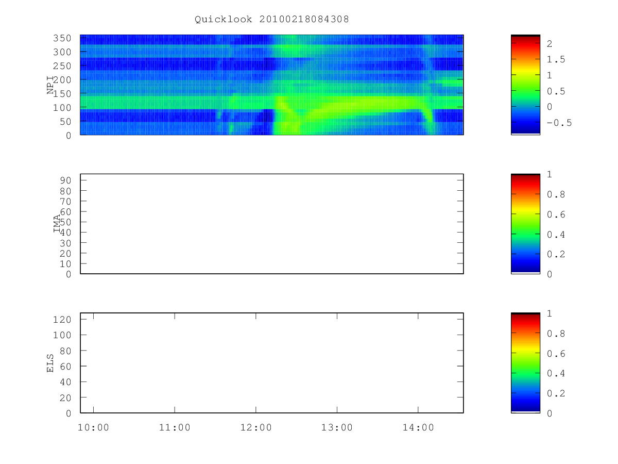The image size is (618, 464).
Task: Click the IMA colorbar gradient
Action: tap(525, 224)
